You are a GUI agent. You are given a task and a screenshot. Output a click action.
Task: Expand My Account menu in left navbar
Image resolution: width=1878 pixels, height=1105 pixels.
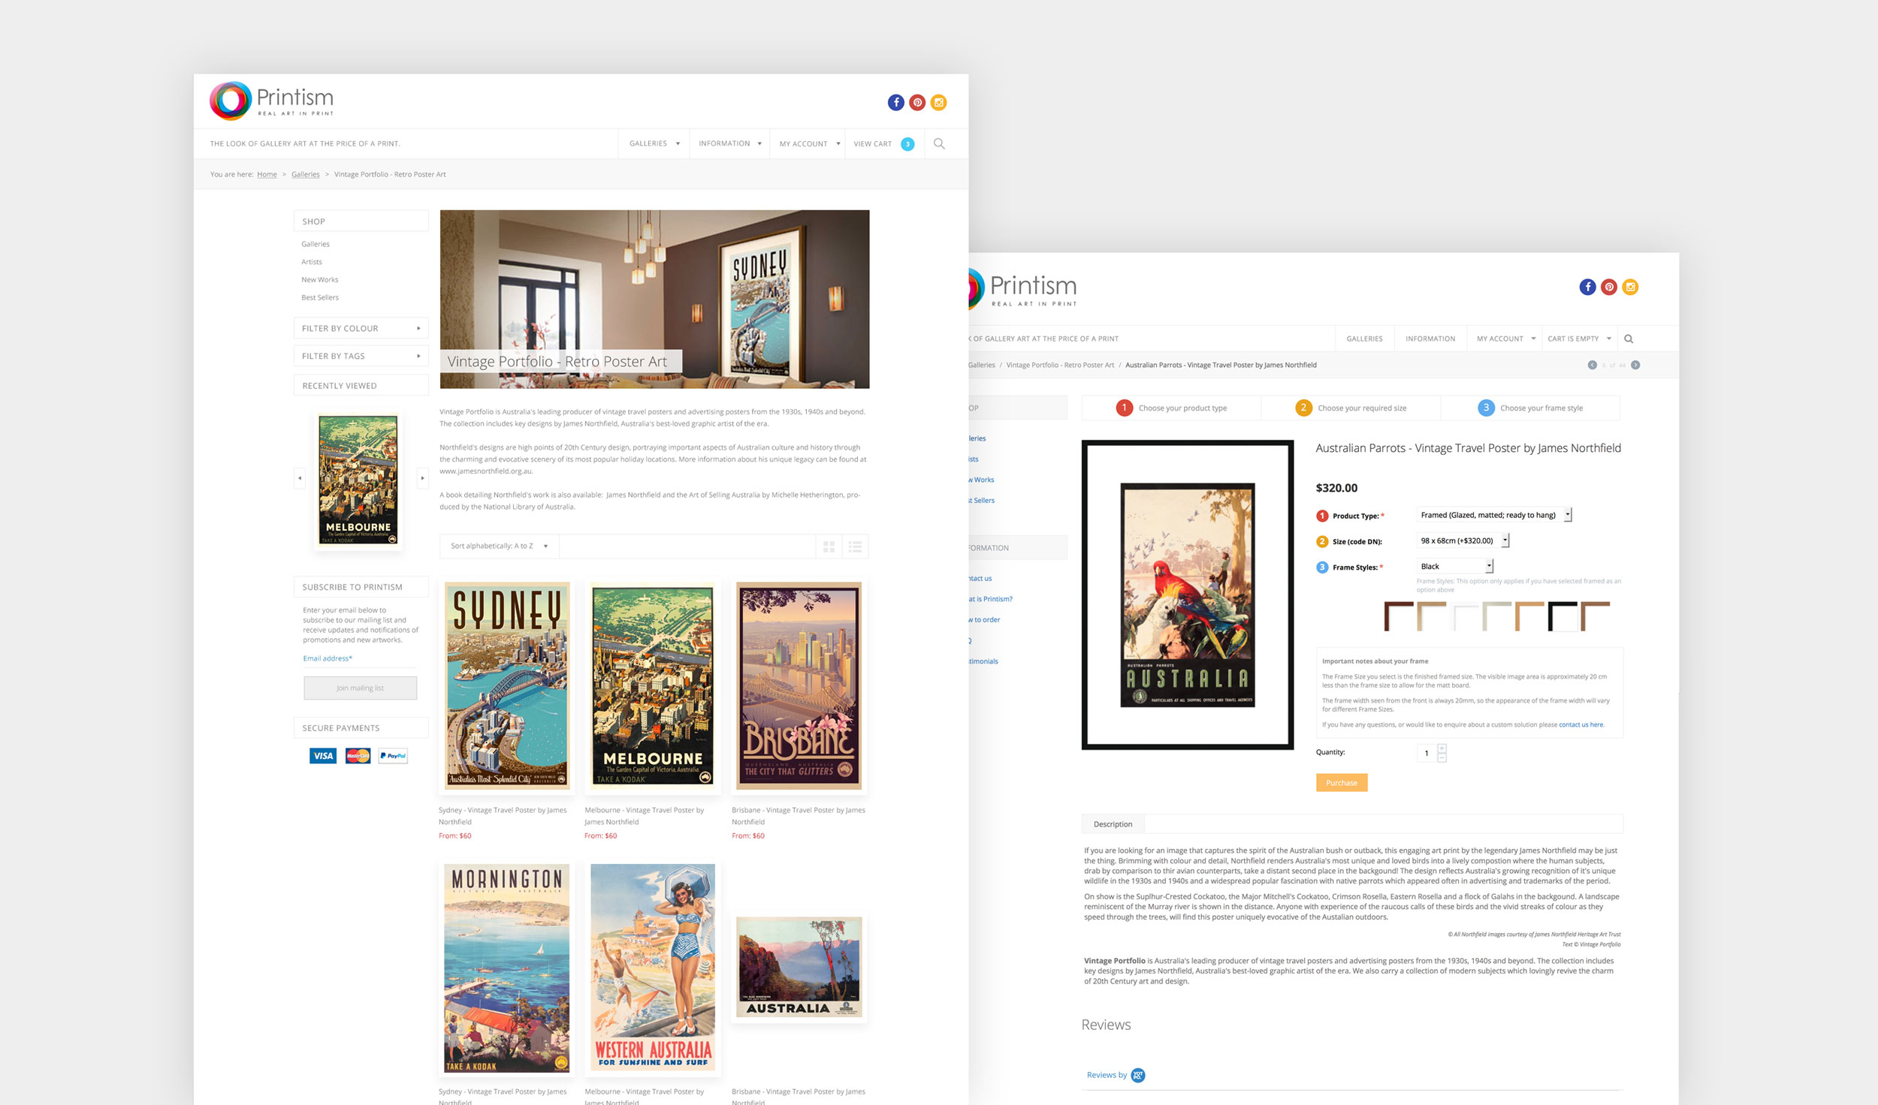[809, 143]
